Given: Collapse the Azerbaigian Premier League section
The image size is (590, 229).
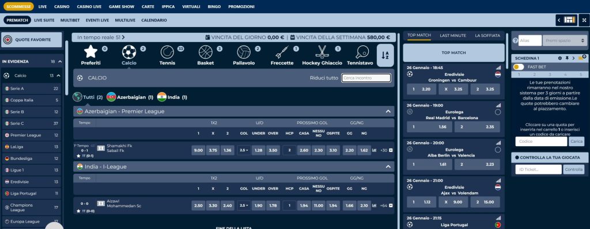Looking at the screenshot, I should point(388,112).
